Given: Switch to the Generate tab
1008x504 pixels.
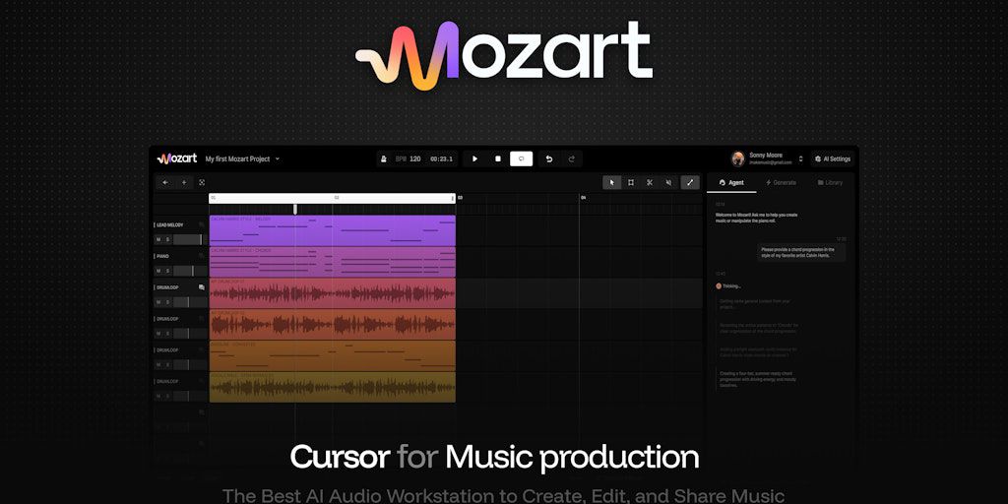Looking at the screenshot, I should [x=781, y=182].
